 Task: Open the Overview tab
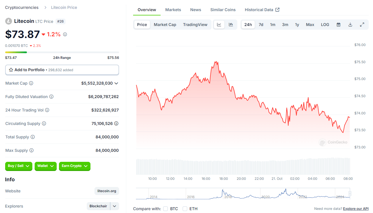[x=147, y=10]
